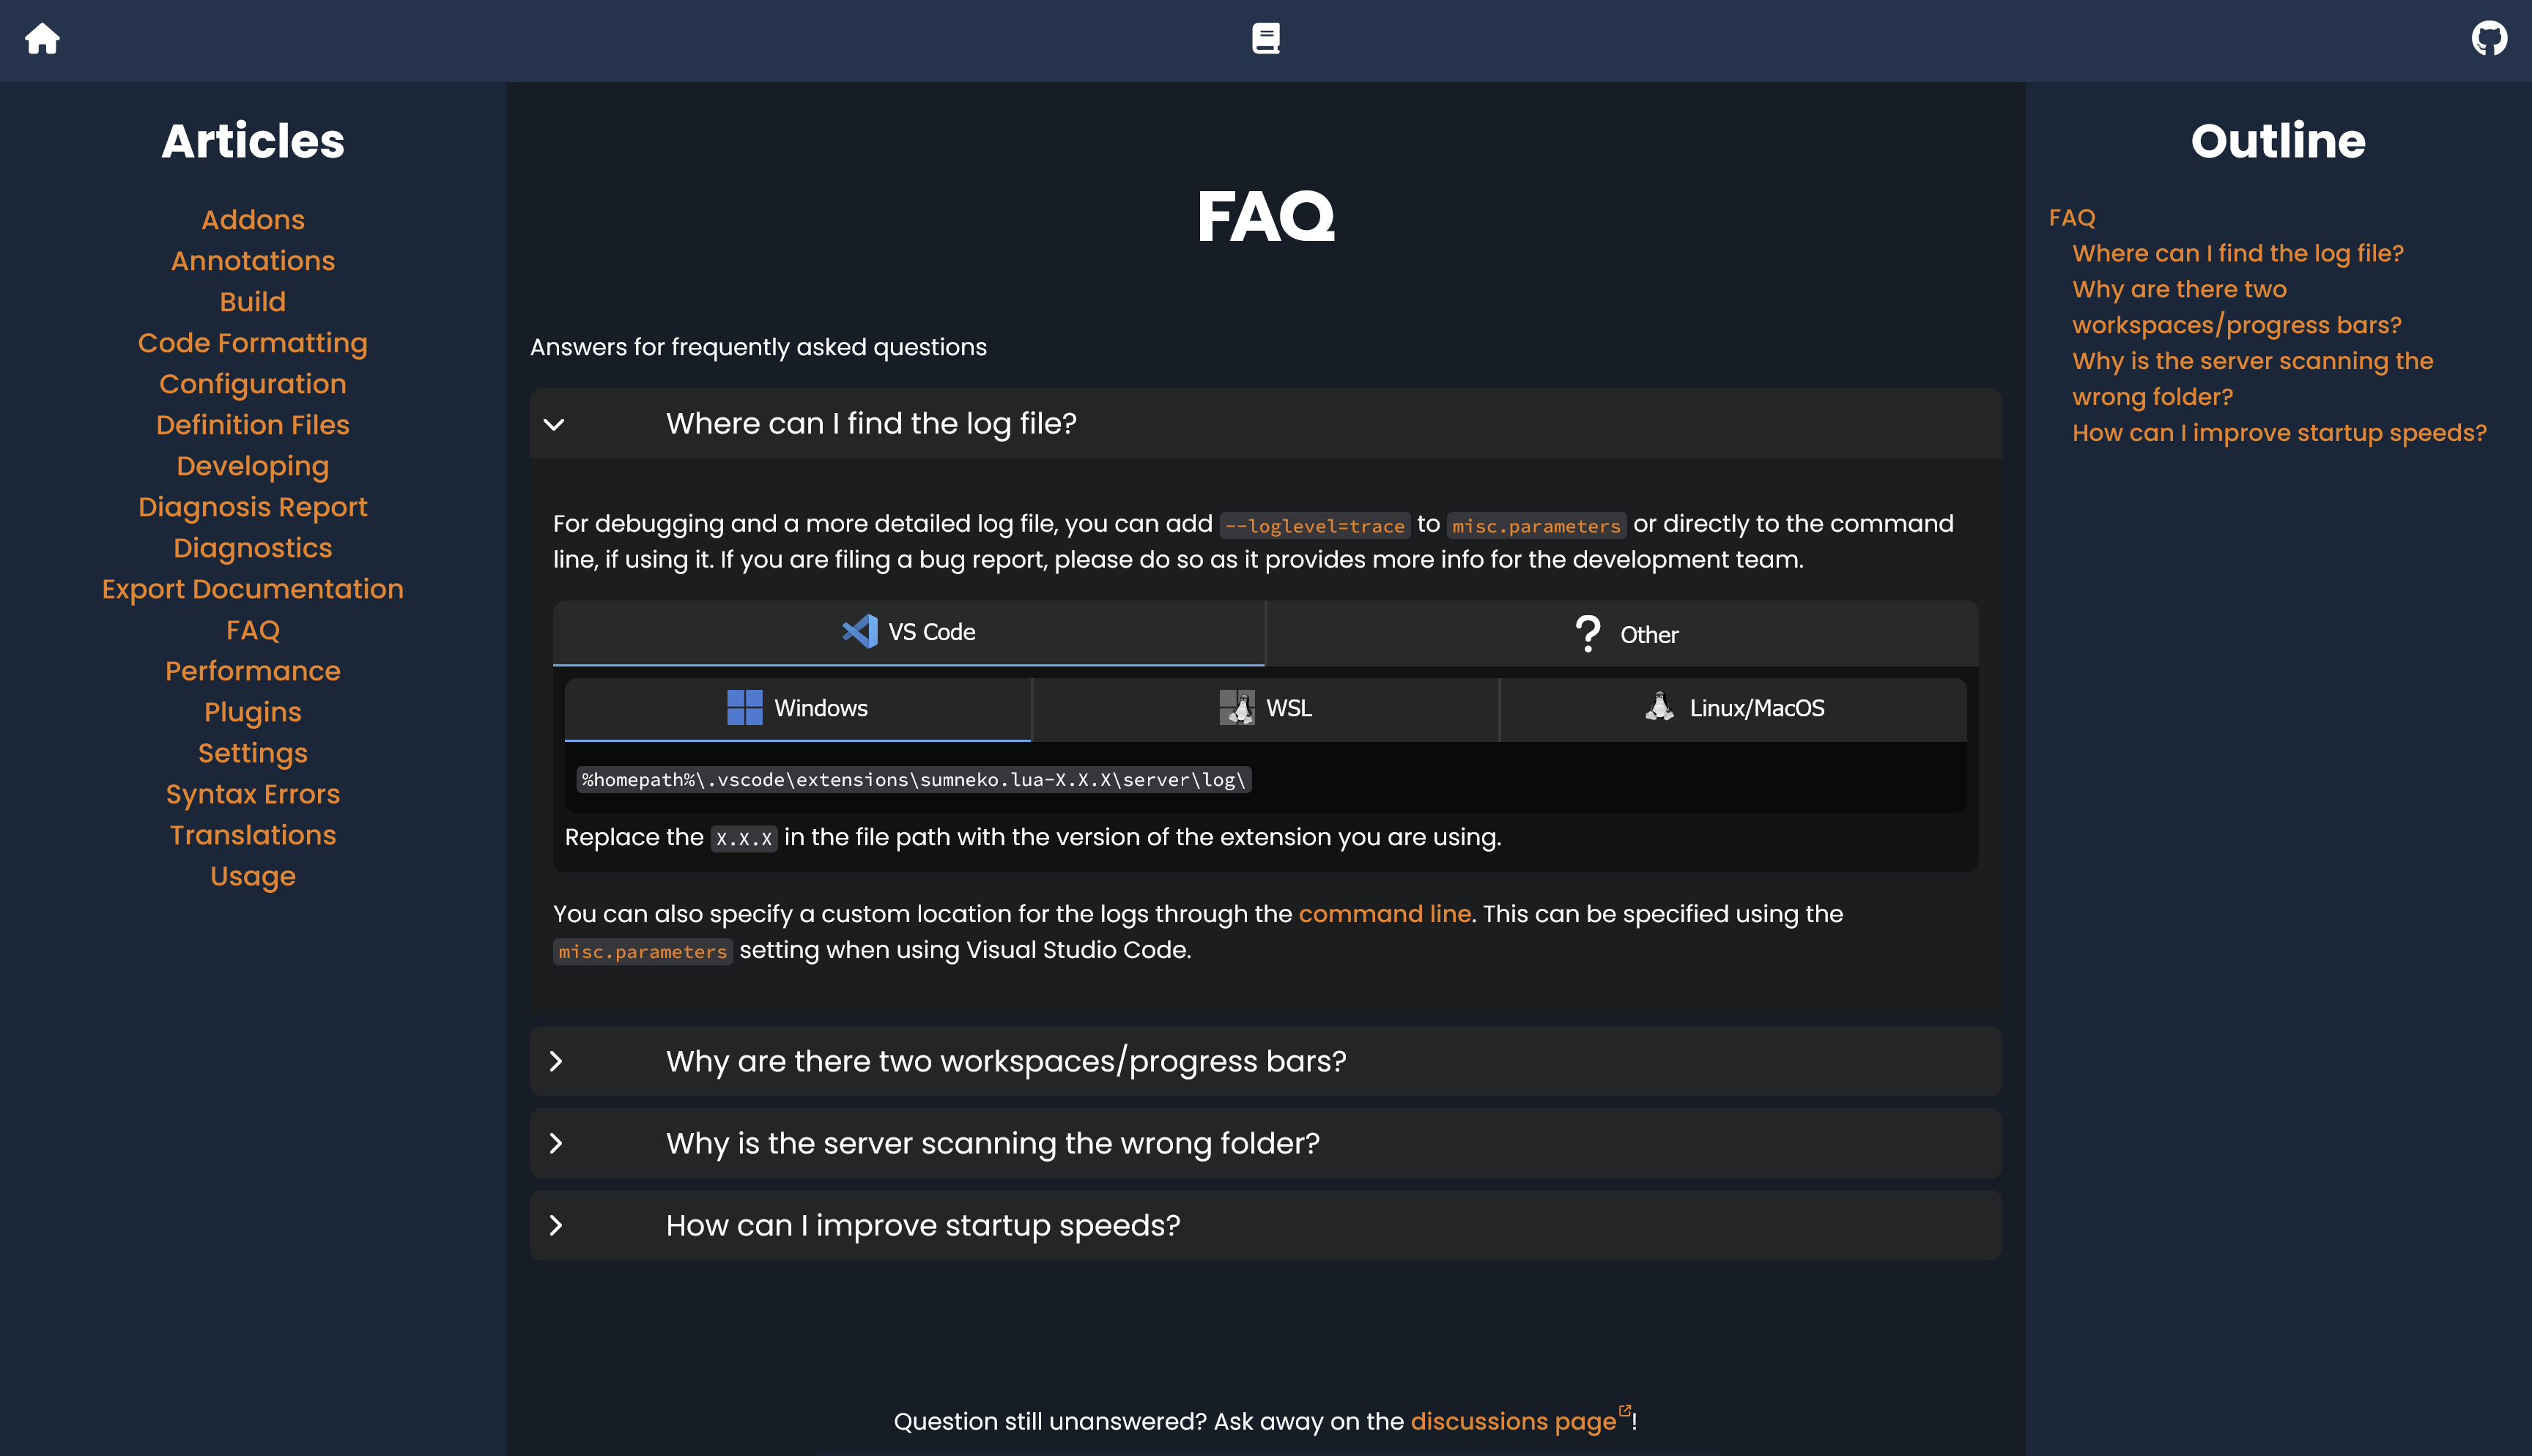2532x1456 pixels.
Task: Open the discussions page link
Action: (1513, 1420)
